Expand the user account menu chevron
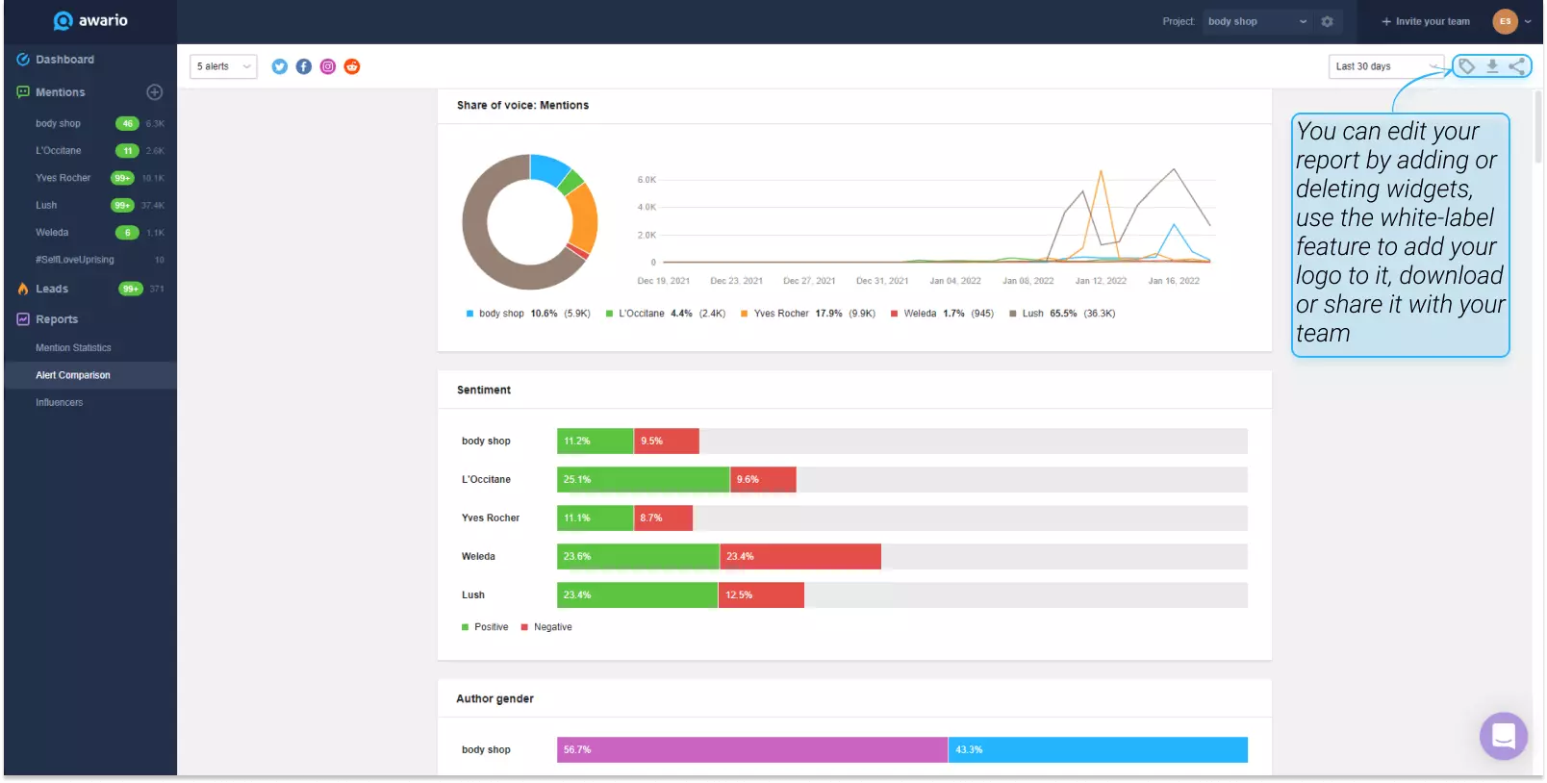The image size is (1547, 783). pos(1528,21)
